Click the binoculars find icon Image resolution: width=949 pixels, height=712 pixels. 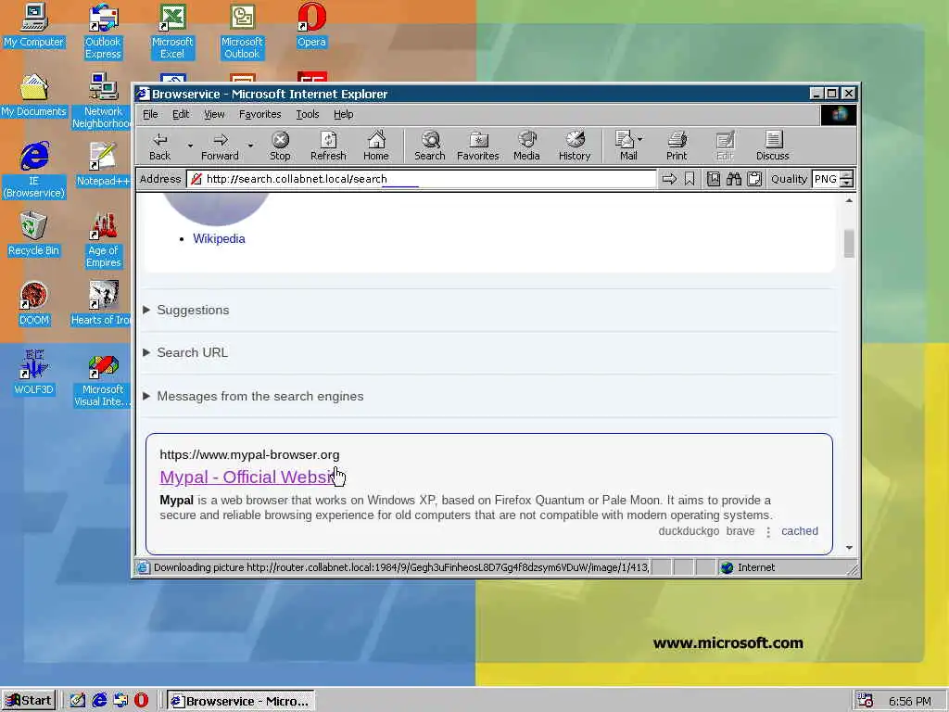(734, 179)
